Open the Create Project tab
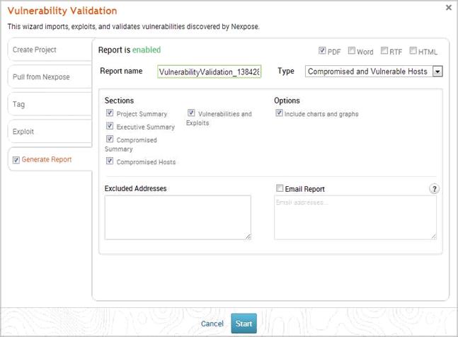458x337 pixels. tap(50, 50)
